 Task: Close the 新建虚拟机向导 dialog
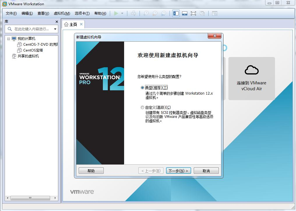click(214, 36)
